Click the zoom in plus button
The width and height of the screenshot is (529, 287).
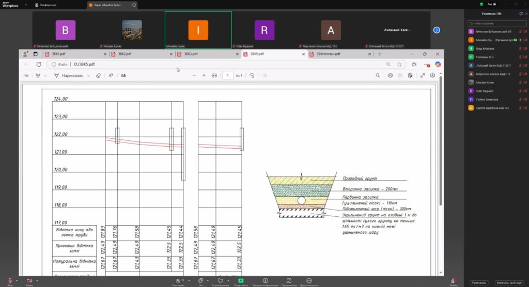pyautogui.click(x=204, y=75)
